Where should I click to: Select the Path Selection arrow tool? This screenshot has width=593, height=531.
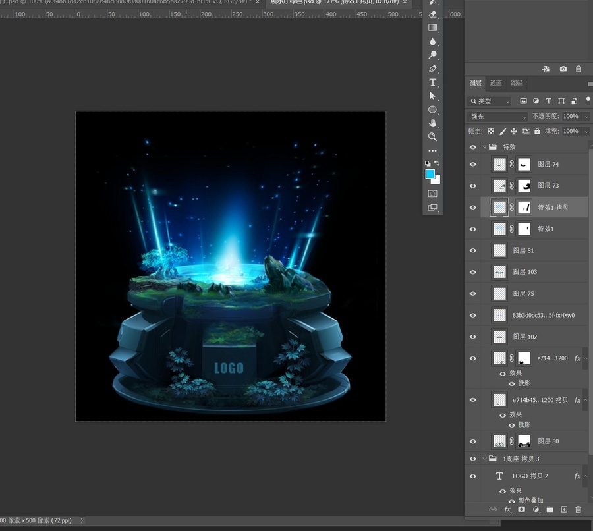click(x=433, y=96)
